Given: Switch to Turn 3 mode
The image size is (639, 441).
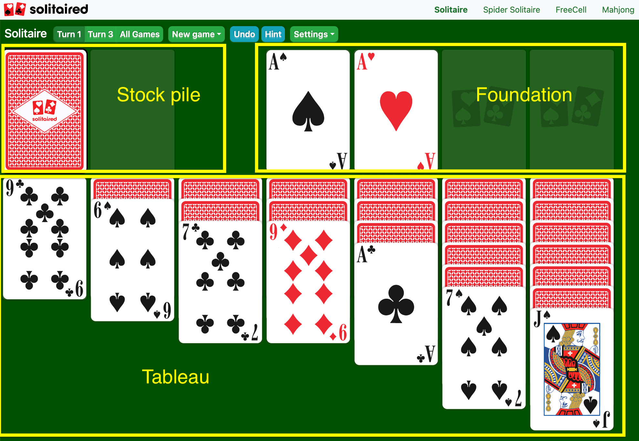Looking at the screenshot, I should tap(100, 34).
